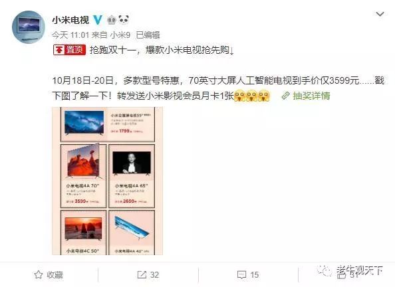
Task: Click the comment count 15
Action: tap(254, 275)
